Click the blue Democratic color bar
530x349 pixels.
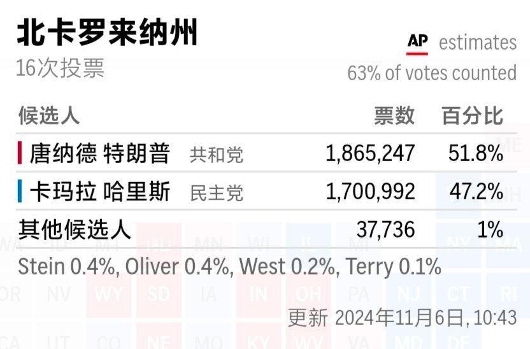(x=20, y=191)
